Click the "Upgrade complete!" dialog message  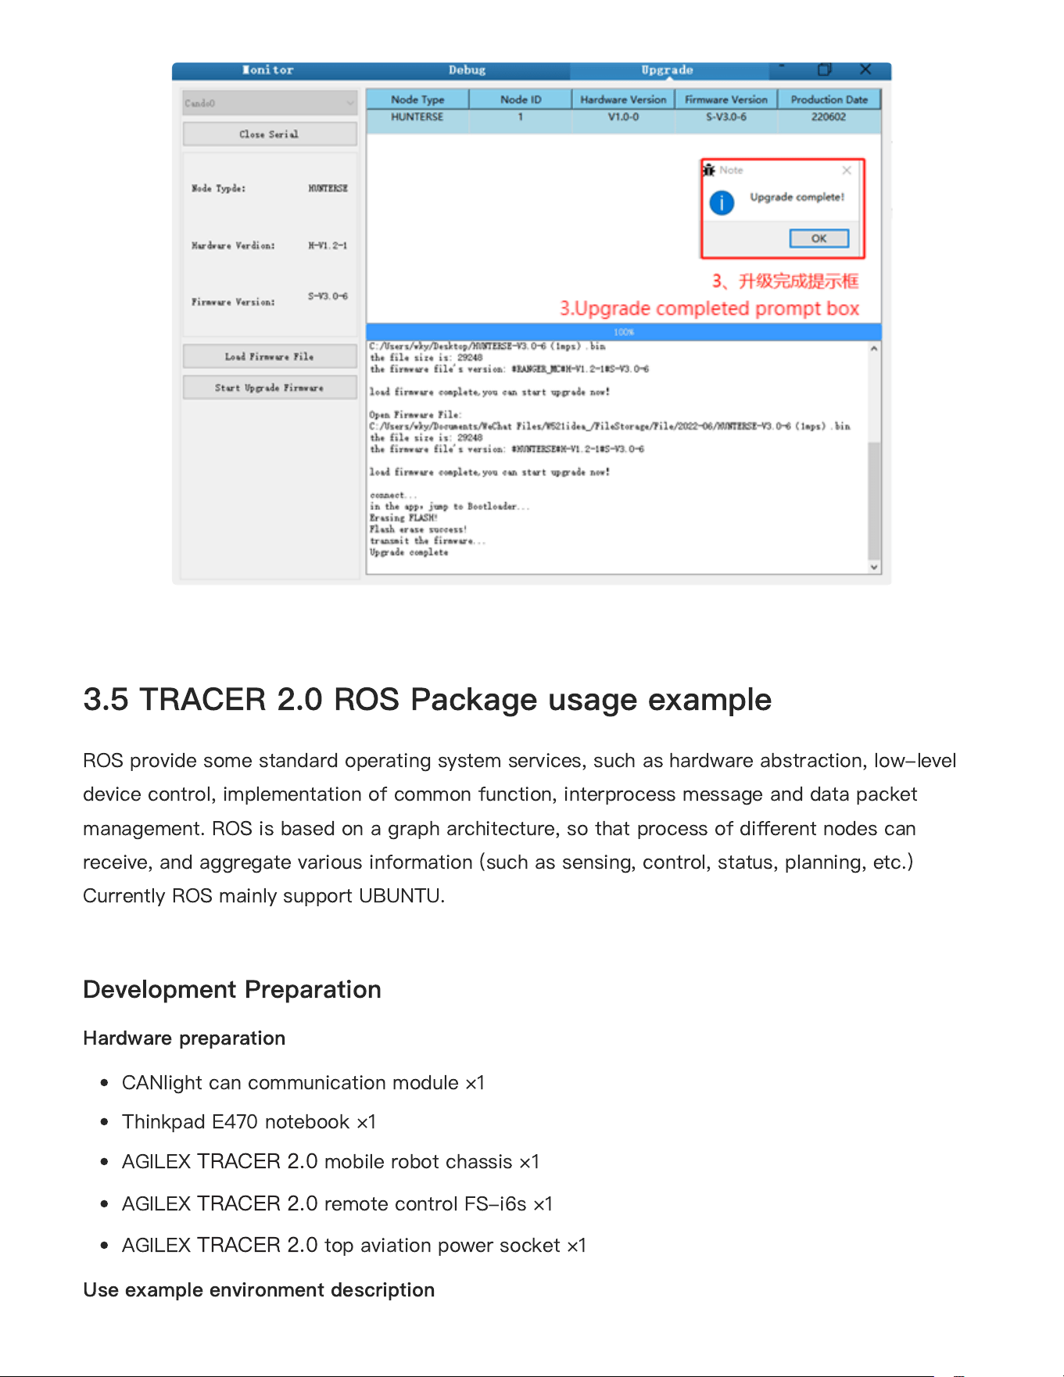(797, 198)
